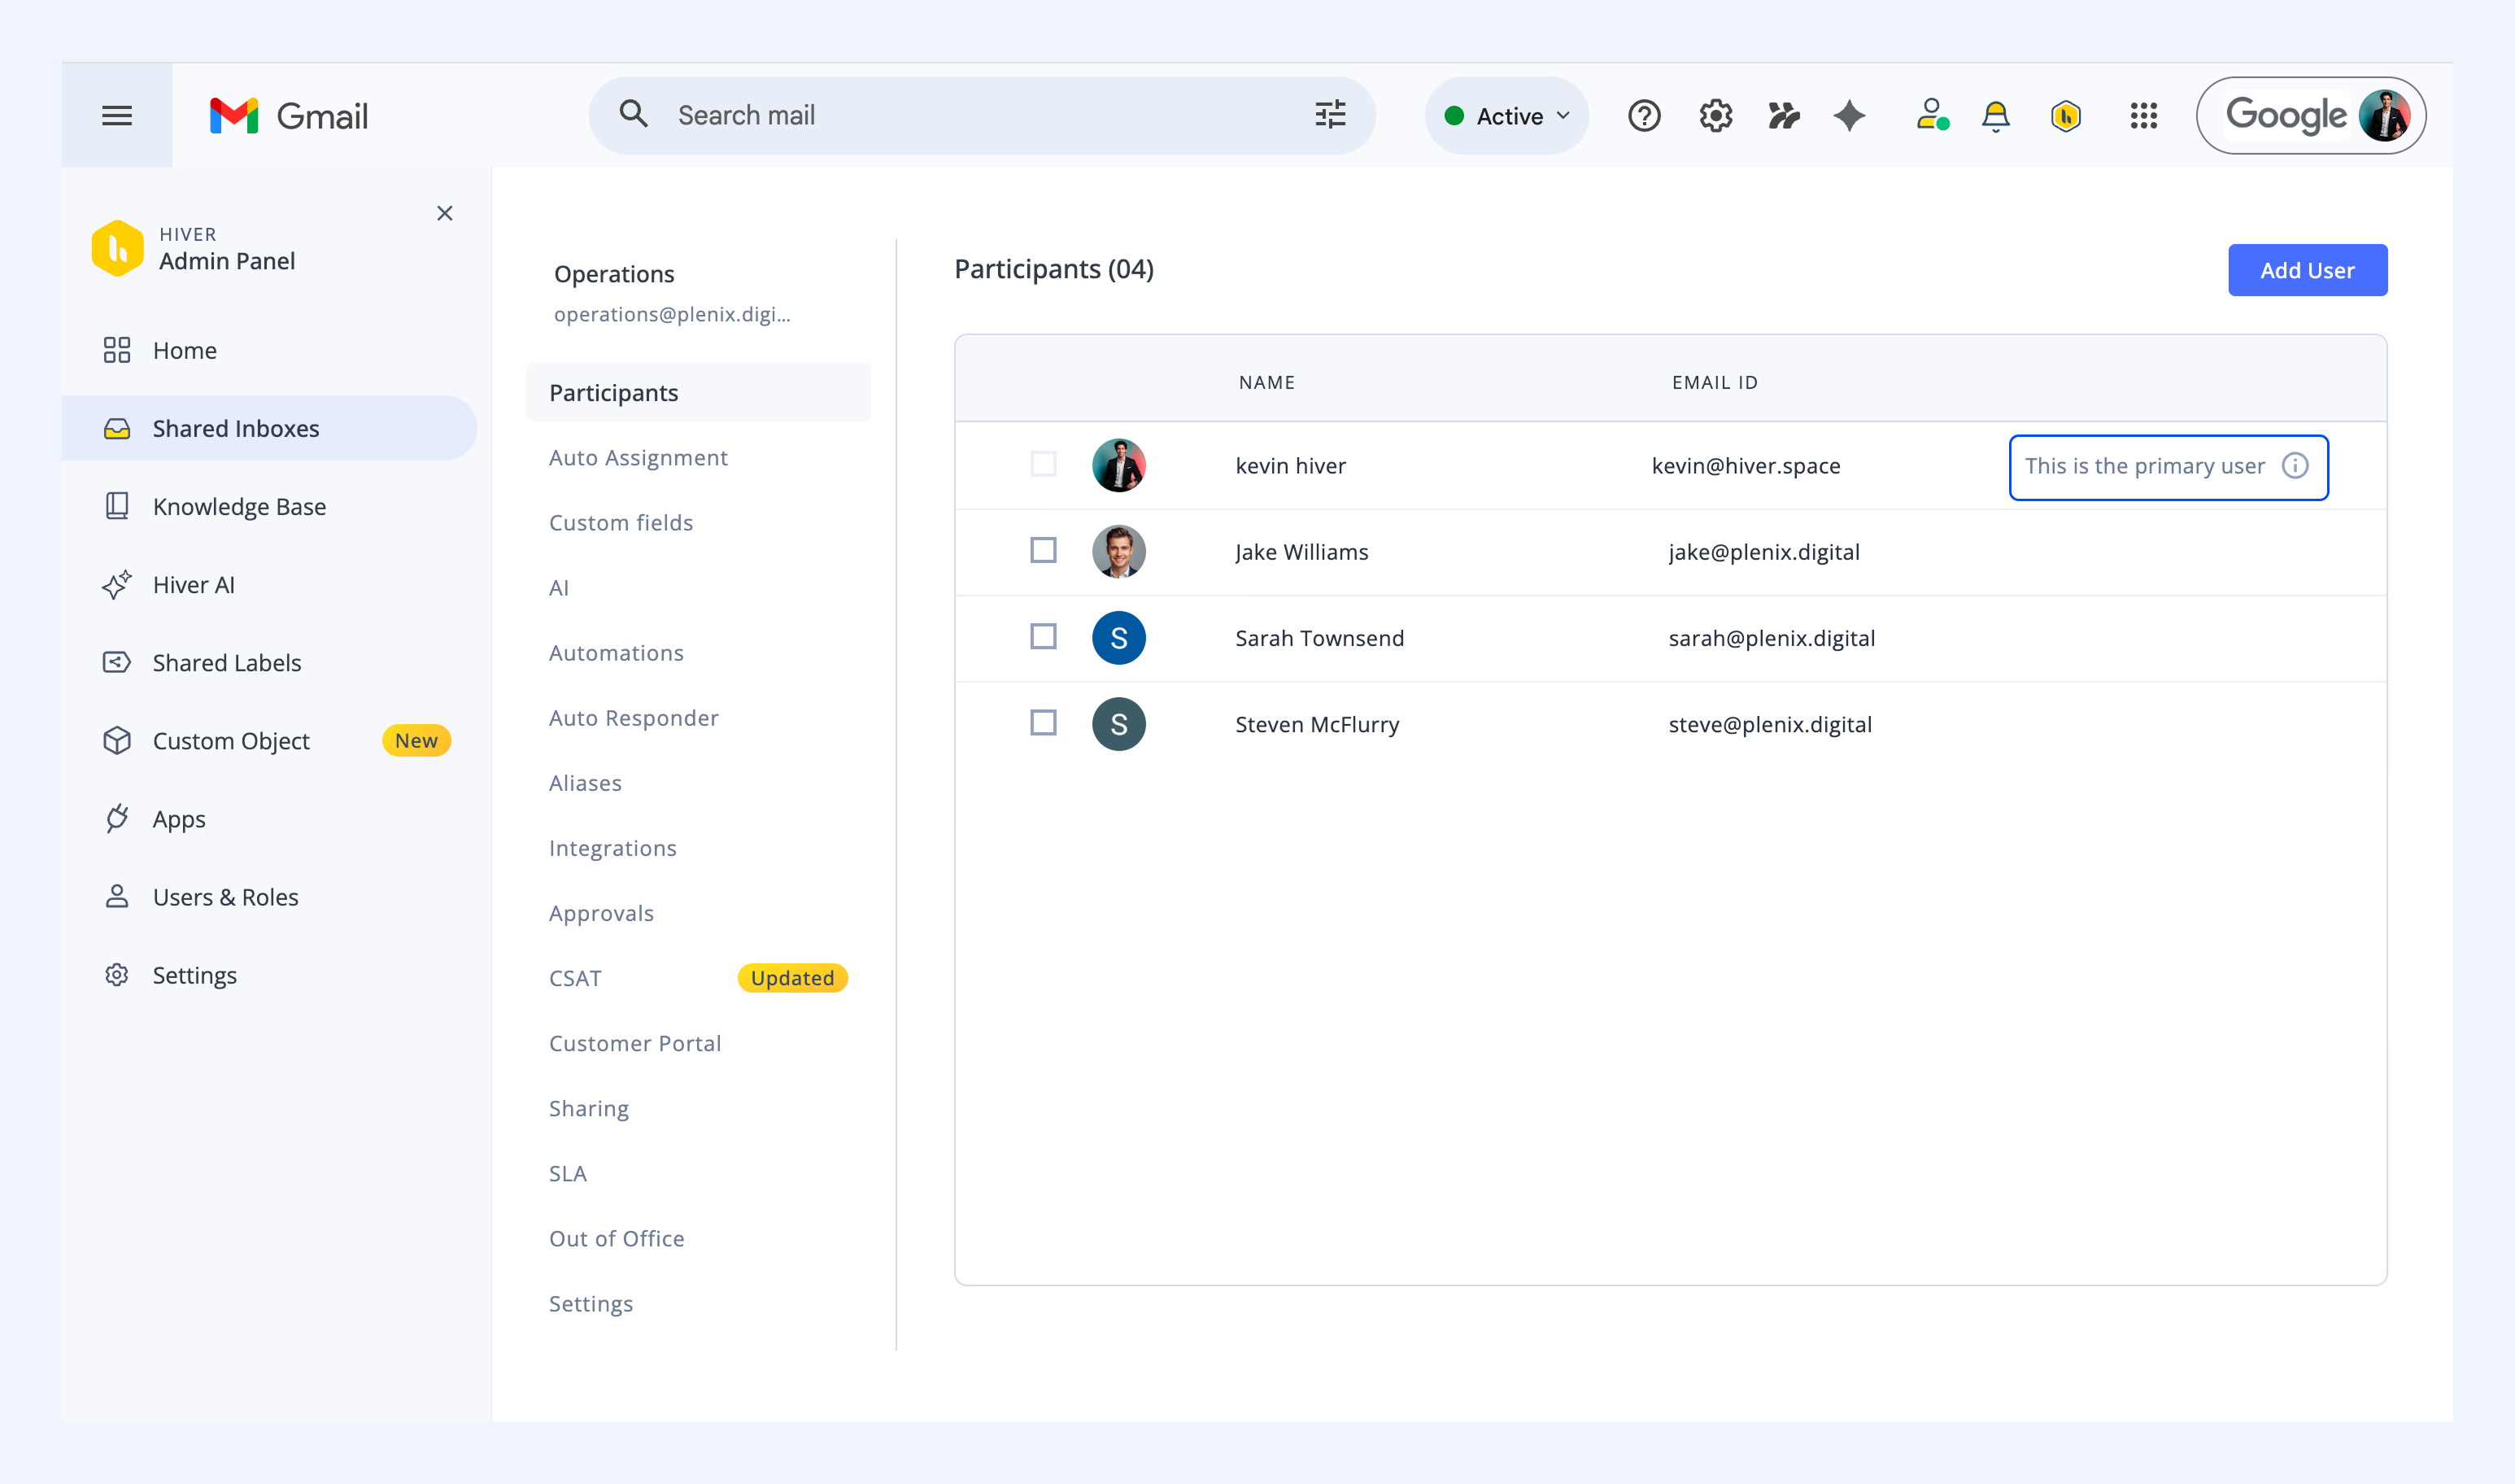Image resolution: width=2515 pixels, height=1484 pixels.
Task: Click kevin hiver's avatar photo
Action: pyautogui.click(x=1118, y=465)
